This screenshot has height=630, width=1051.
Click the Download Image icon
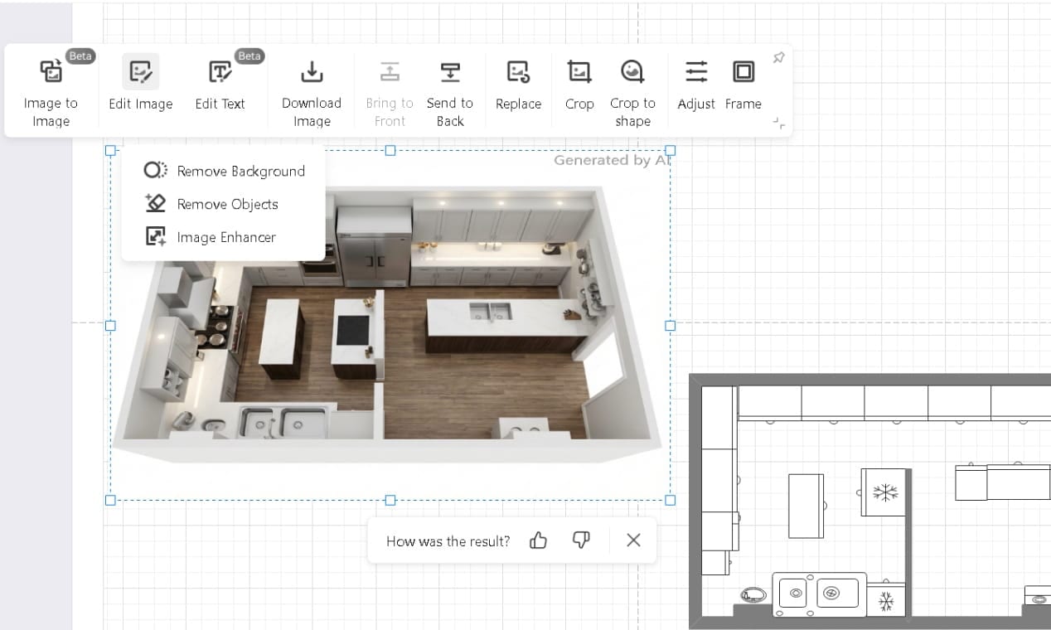tap(311, 73)
